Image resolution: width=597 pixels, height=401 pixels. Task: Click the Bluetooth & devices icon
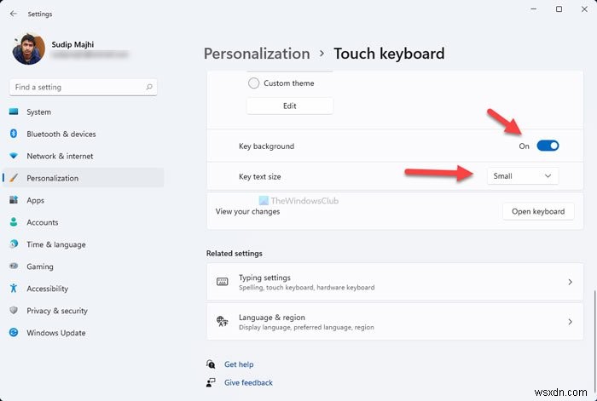[x=14, y=134]
